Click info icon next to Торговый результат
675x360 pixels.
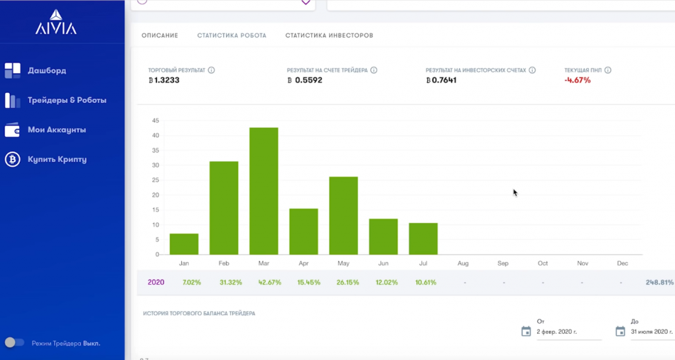point(212,71)
